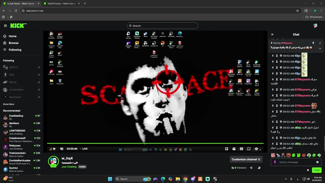Jump to LIVE in player
This screenshot has width=325, height=183.
(84, 149)
